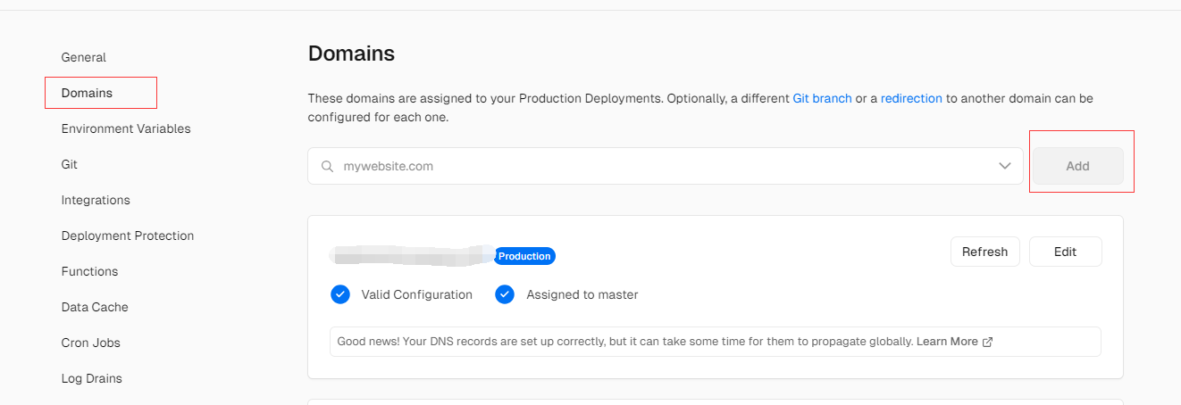Open the Integrations section
Image resolution: width=1181 pixels, height=405 pixels.
click(96, 200)
